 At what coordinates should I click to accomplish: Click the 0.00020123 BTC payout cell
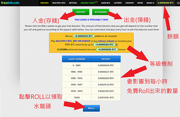click(106, 85)
